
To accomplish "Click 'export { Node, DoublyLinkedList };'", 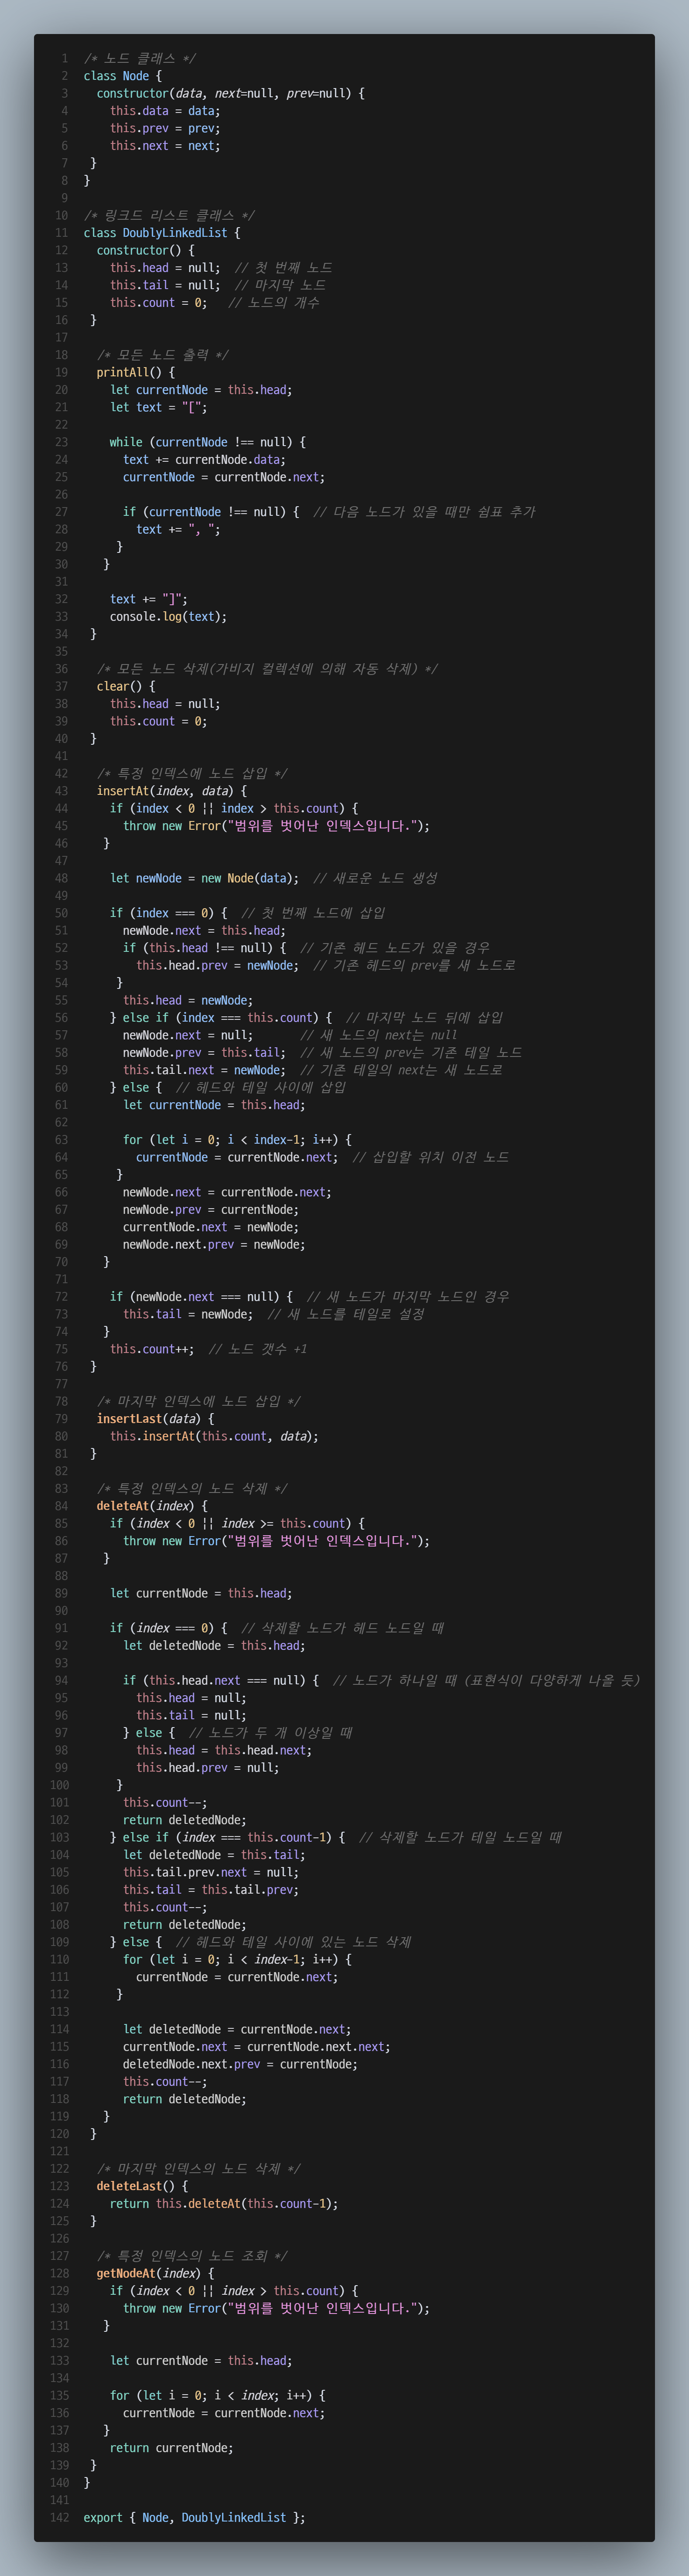I will 194,2518.
